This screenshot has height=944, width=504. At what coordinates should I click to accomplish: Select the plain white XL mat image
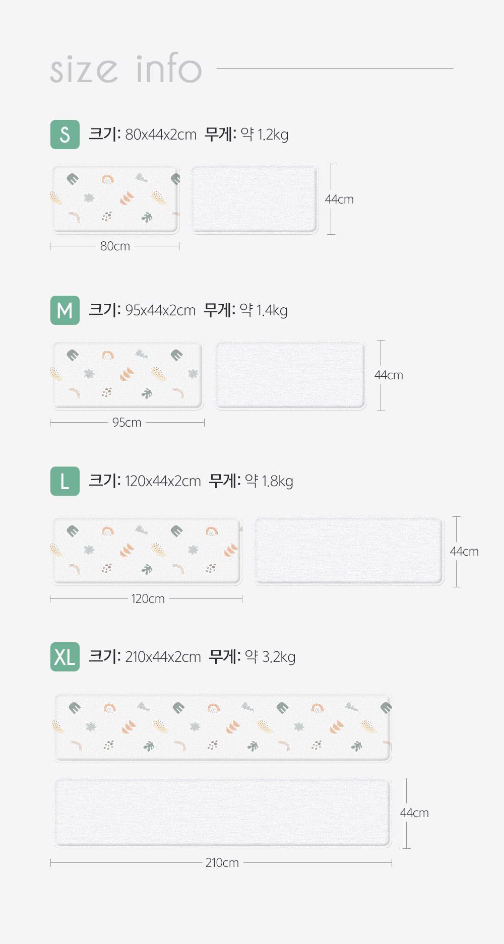tap(223, 813)
